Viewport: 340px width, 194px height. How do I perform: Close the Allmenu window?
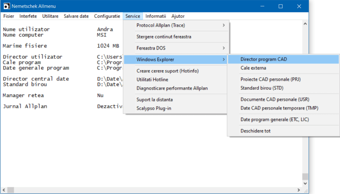(x=299, y=6)
